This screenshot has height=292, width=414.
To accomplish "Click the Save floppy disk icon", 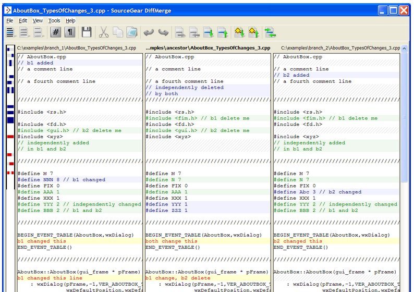I will [x=86, y=32].
